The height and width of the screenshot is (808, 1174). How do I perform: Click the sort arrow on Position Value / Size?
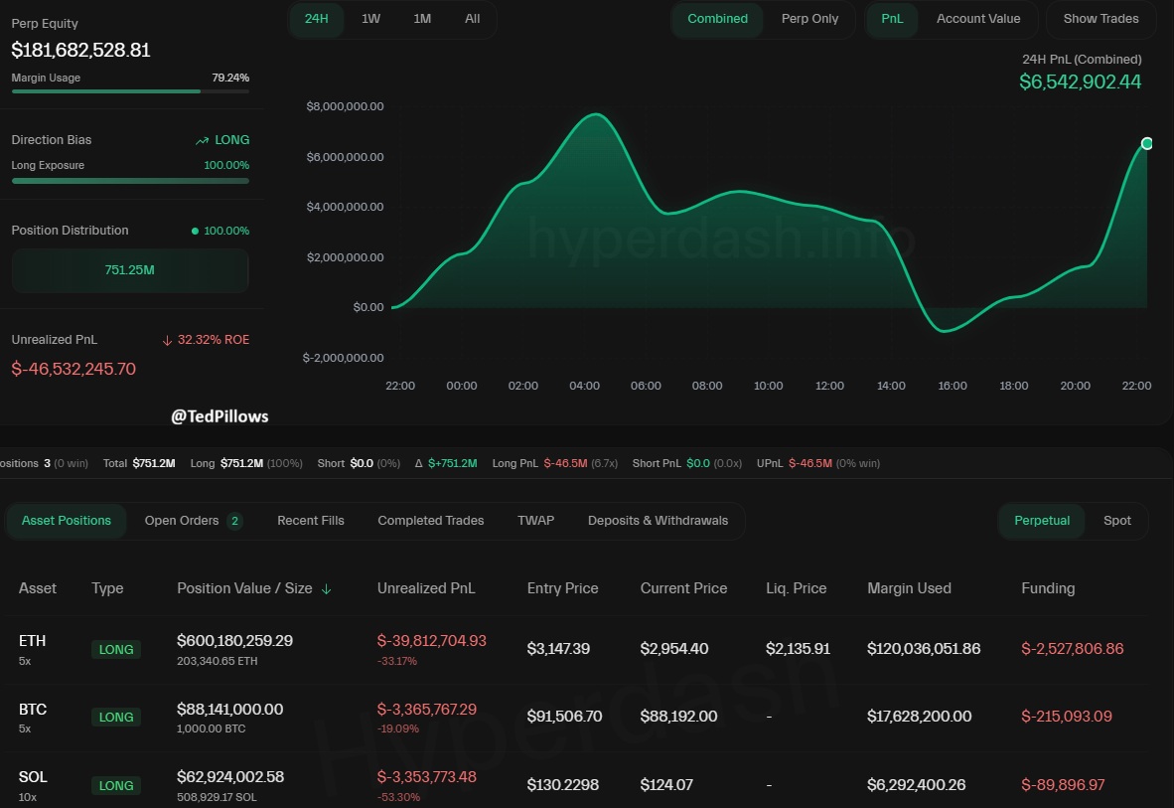[x=327, y=588]
